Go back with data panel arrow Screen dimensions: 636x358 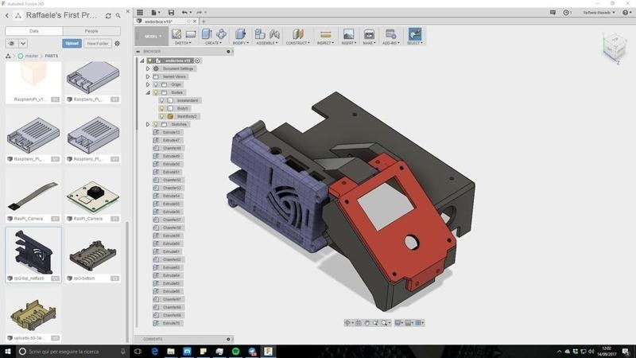click(x=7, y=15)
